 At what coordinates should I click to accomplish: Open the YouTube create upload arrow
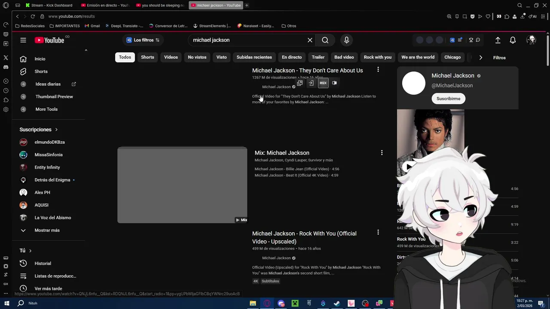click(x=498, y=40)
